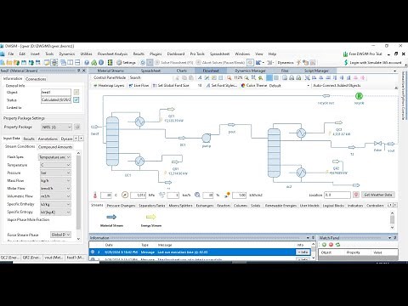Click the green recycle block icon
The image size is (408, 306).
click(x=359, y=96)
